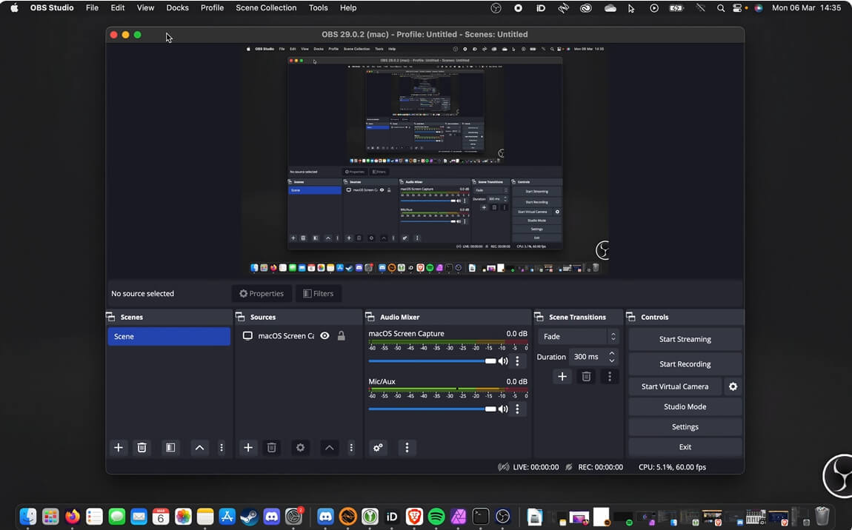Screen dimensions: 852x530
Task: Click the Exit button
Action: 685,447
